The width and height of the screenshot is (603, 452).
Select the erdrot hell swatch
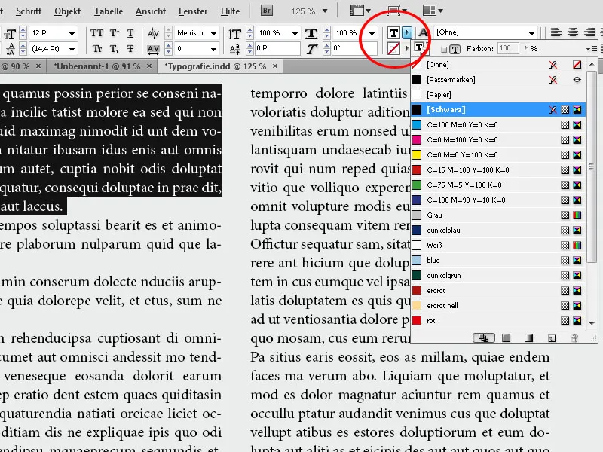(498, 305)
